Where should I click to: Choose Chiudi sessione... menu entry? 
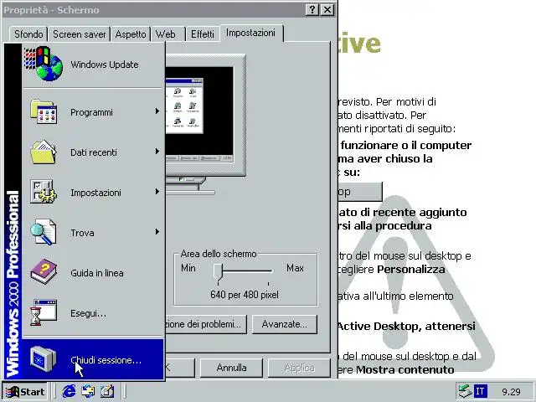(x=93, y=359)
